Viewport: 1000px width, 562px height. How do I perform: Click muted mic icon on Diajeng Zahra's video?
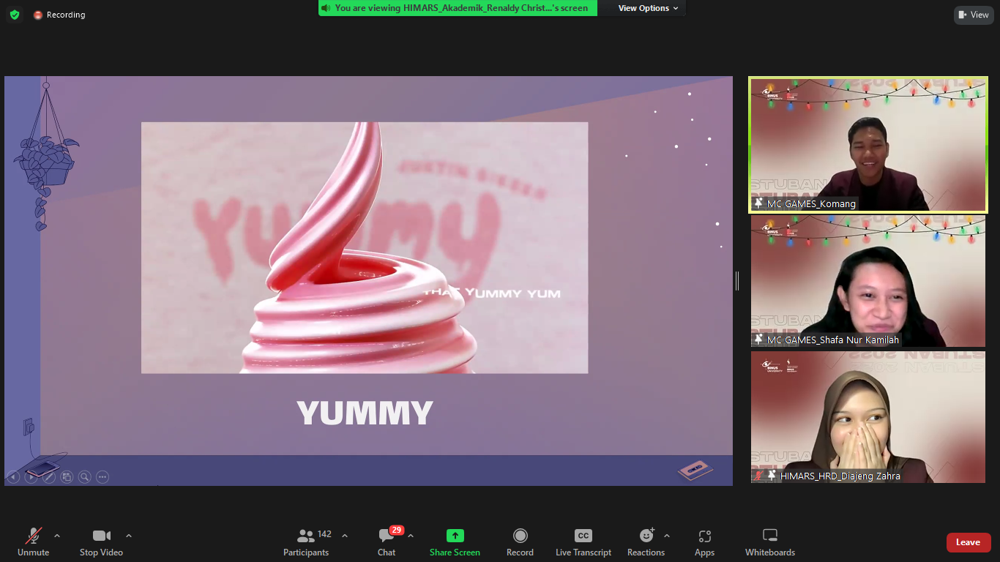(759, 476)
